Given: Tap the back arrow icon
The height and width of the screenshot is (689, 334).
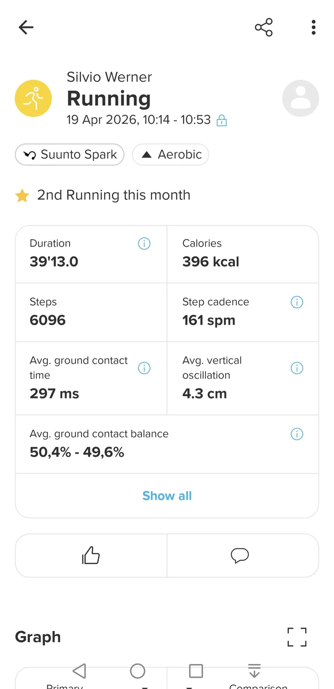Looking at the screenshot, I should coord(26,28).
